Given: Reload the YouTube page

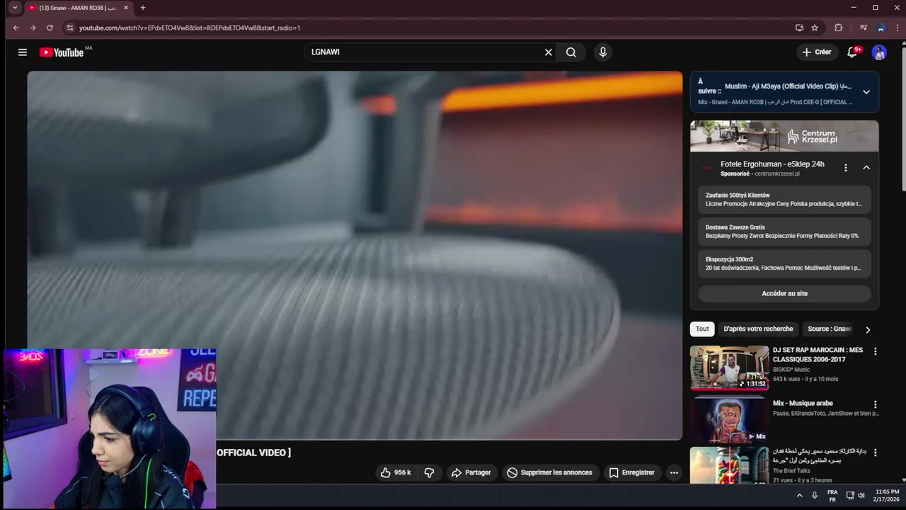Looking at the screenshot, I should point(50,28).
